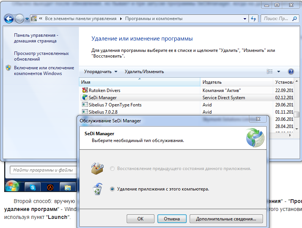Viewport: 302px width, 228px height.
Task: Click Удалить/Изменить toolbar command
Action: point(144,72)
